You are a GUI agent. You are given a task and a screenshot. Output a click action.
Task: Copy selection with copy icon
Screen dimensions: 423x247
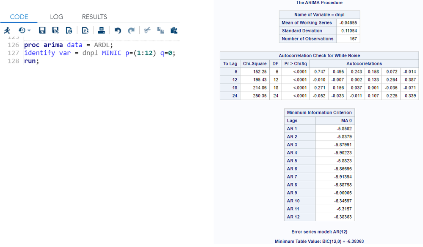[160, 30]
